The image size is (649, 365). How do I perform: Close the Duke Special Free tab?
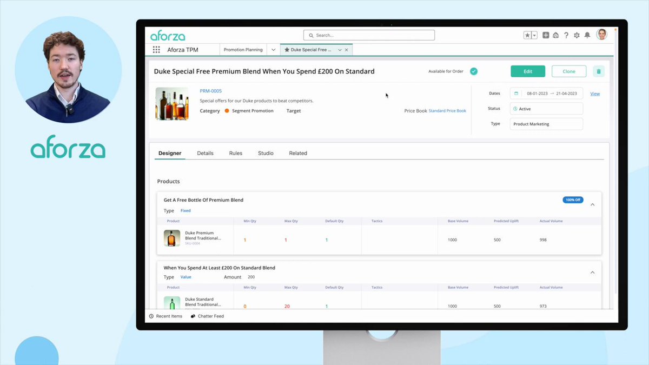point(347,50)
